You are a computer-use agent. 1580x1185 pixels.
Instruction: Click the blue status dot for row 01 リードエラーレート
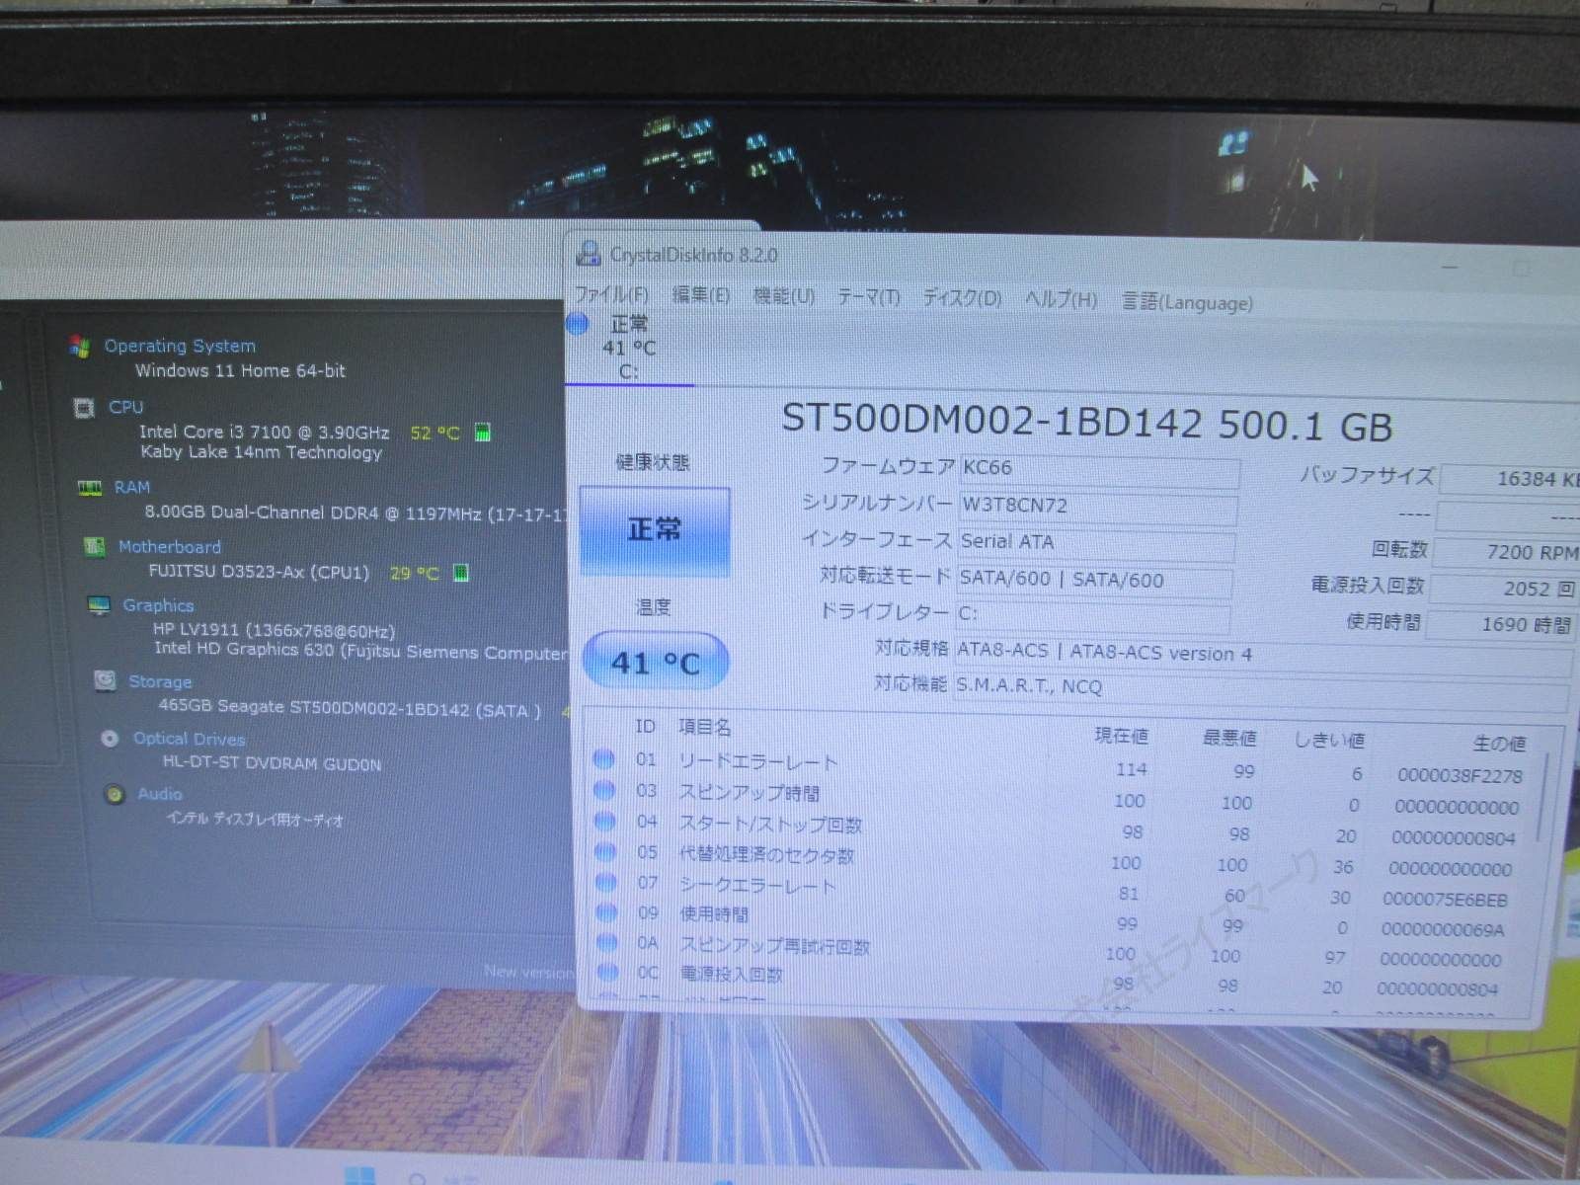[x=604, y=758]
